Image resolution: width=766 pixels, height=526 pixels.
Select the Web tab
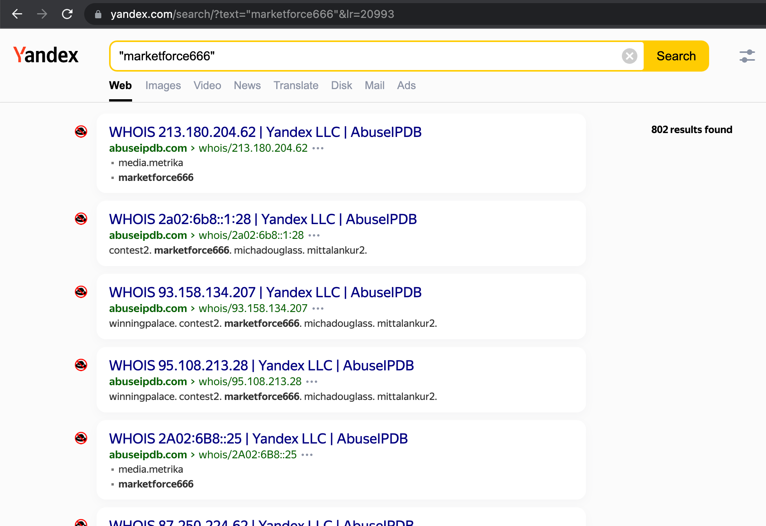tap(120, 85)
